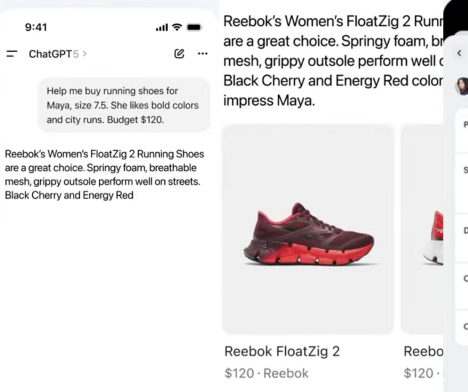The image size is (468, 392).
Task: Tap the Wi-Fi status icon
Action: coord(178,27)
